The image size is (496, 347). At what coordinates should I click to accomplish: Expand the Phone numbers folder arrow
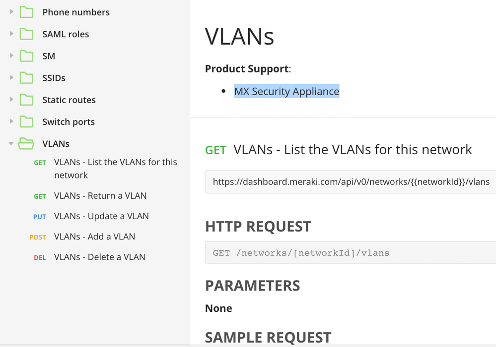11,12
